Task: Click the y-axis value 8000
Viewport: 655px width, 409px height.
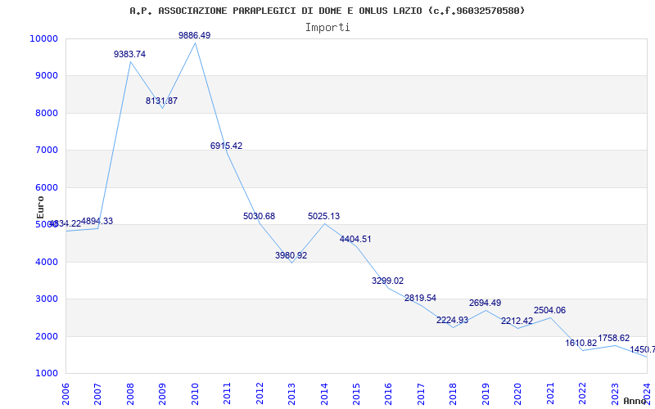Action: point(46,113)
